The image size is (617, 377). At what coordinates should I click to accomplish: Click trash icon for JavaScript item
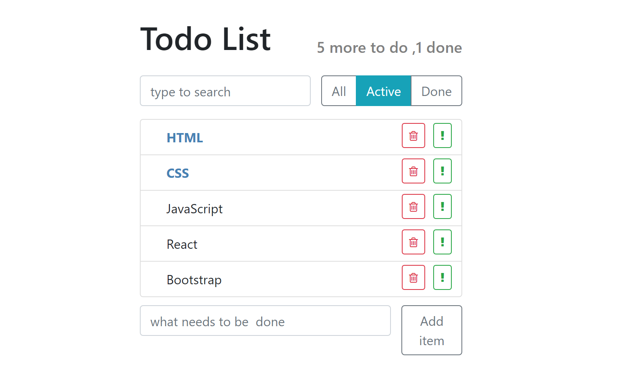click(x=413, y=206)
